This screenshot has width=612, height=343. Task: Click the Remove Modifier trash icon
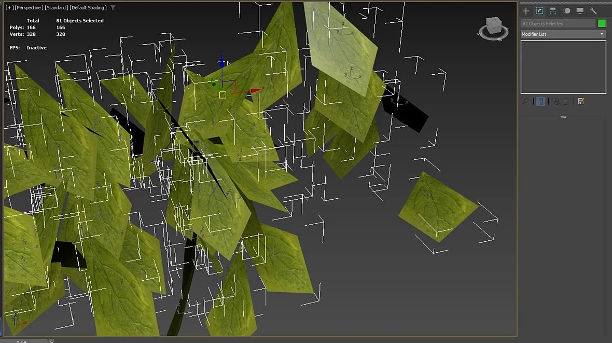tap(566, 102)
